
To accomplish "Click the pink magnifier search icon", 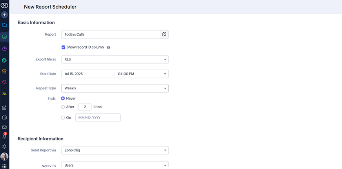I will point(4,82).
